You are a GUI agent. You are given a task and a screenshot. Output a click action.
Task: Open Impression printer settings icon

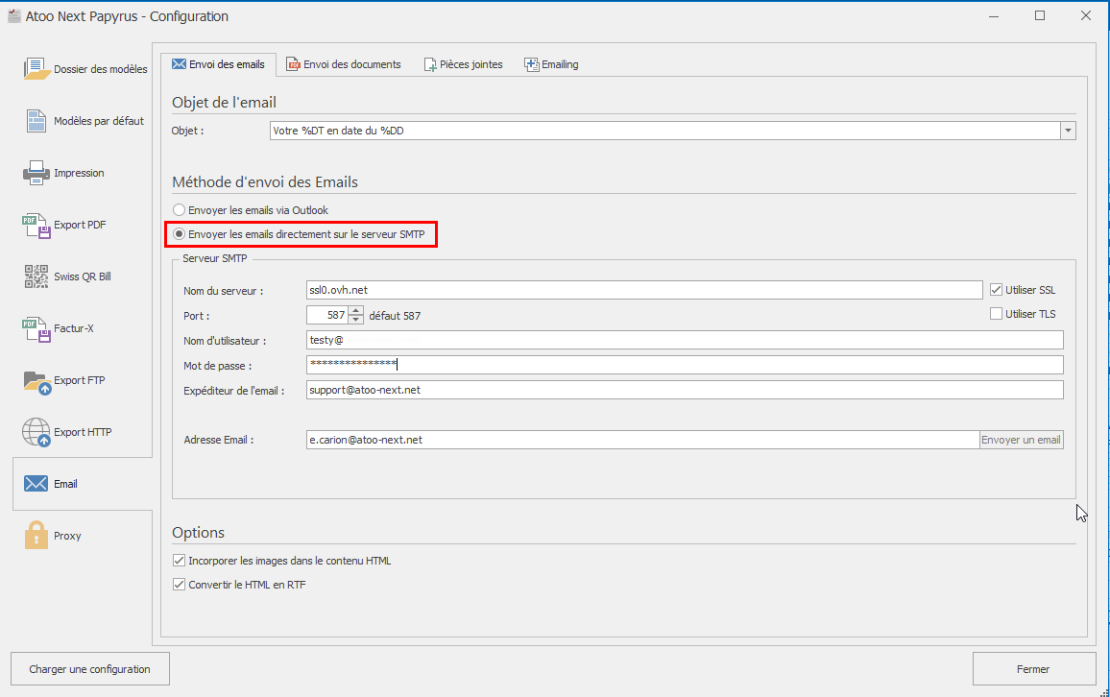pyautogui.click(x=36, y=173)
